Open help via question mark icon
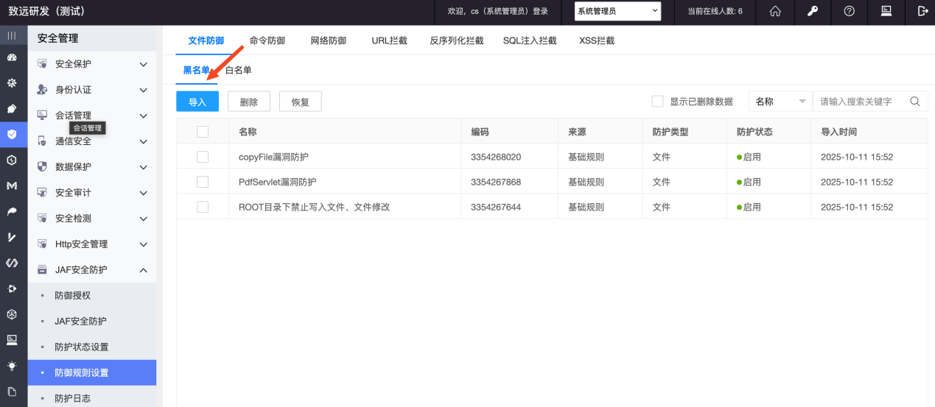Viewport: 935px width, 407px height. coord(850,11)
